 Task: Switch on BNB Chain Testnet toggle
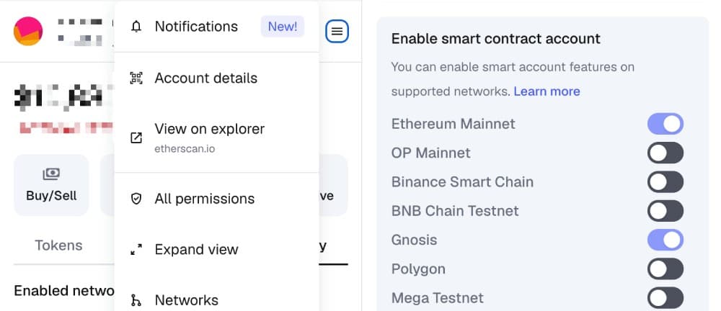point(665,211)
